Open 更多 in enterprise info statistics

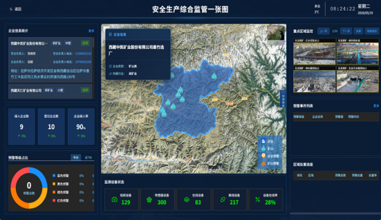tap(91, 31)
